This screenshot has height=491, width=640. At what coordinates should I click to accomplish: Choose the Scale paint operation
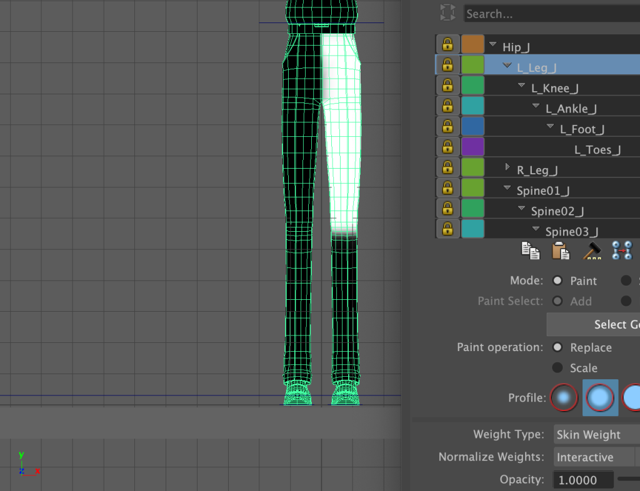coord(557,368)
